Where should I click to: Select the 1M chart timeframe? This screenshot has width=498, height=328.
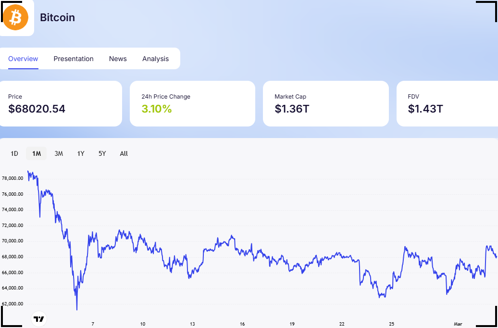[37, 153]
